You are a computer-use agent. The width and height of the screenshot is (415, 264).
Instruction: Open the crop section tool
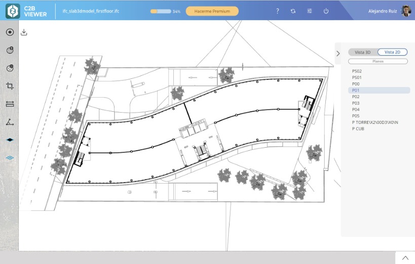coord(10,86)
